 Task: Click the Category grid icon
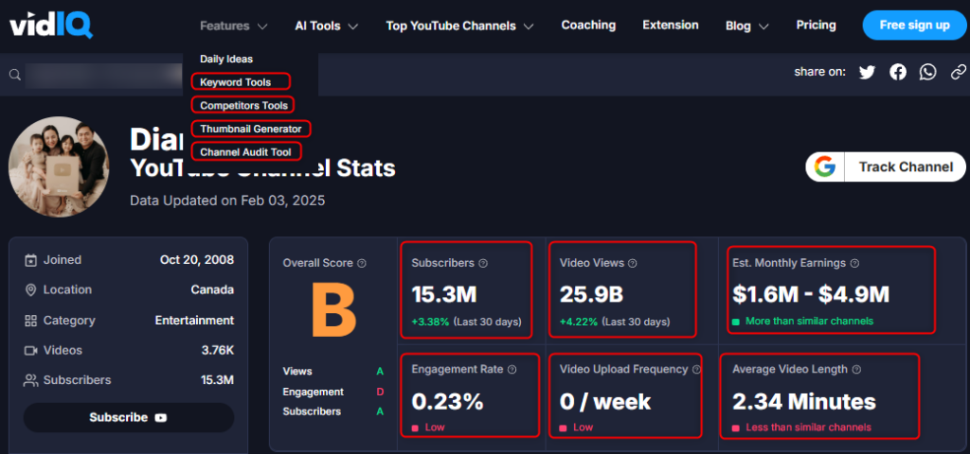coord(30,321)
